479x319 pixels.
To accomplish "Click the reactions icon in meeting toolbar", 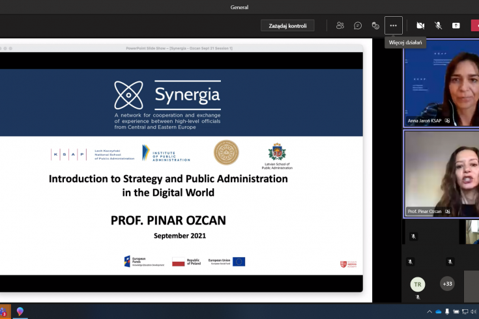I will [x=375, y=25].
